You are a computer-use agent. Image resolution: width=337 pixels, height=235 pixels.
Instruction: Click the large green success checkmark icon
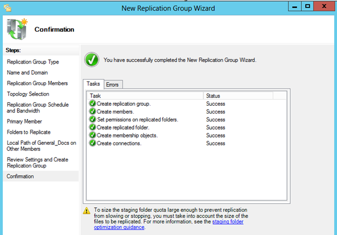click(92, 60)
